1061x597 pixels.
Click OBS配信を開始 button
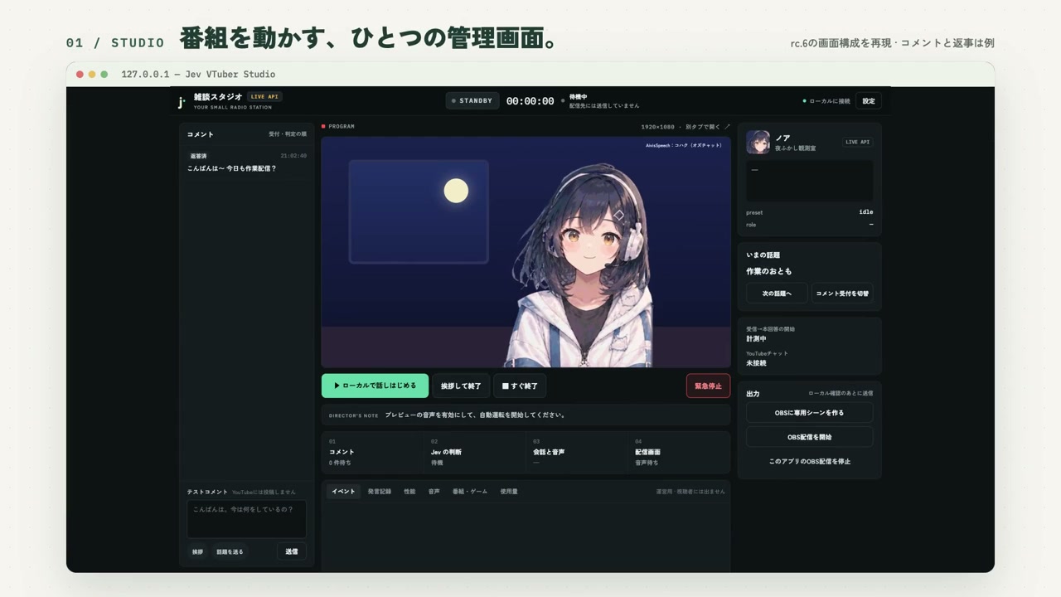(x=809, y=437)
